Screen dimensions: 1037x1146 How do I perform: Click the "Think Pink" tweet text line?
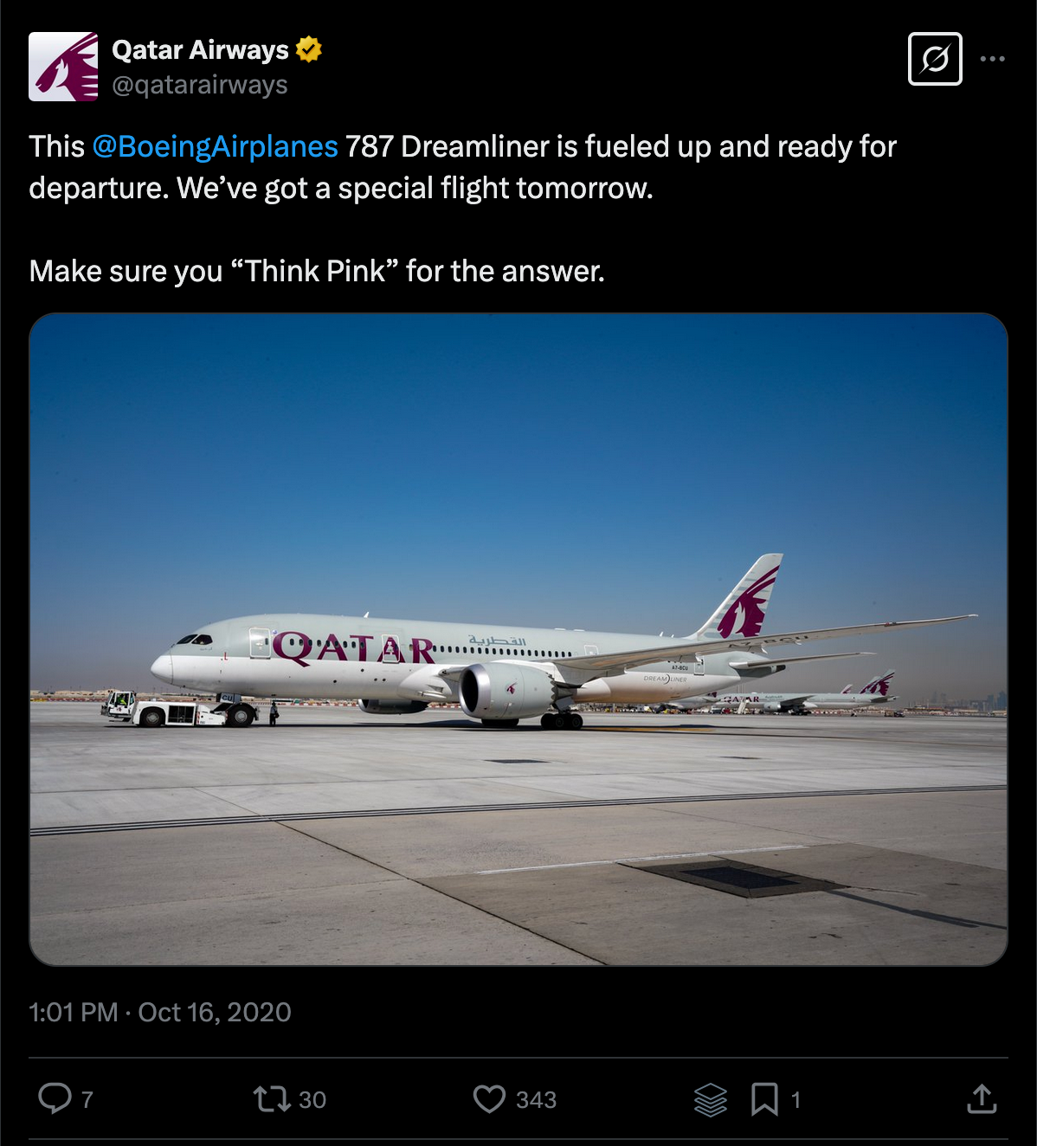pyautogui.click(x=317, y=271)
